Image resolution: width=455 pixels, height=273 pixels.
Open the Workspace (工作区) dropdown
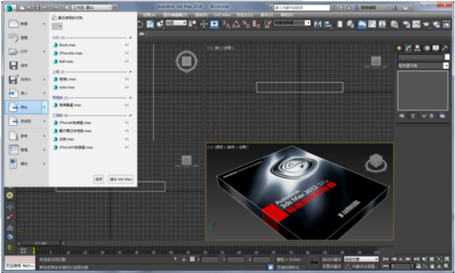[x=92, y=8]
